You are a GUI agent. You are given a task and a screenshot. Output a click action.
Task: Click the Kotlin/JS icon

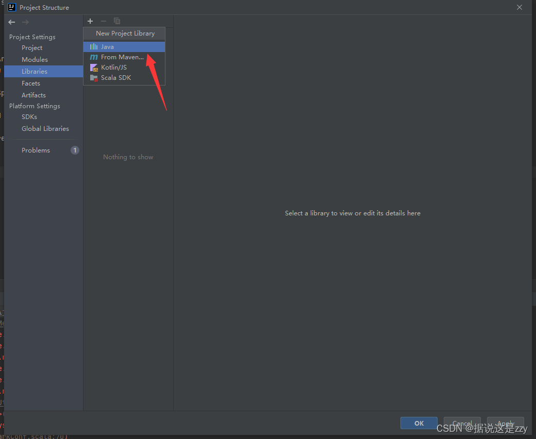[x=94, y=67]
